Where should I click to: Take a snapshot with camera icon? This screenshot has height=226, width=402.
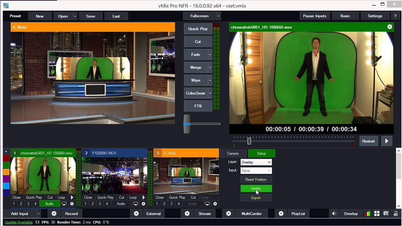coord(386,213)
